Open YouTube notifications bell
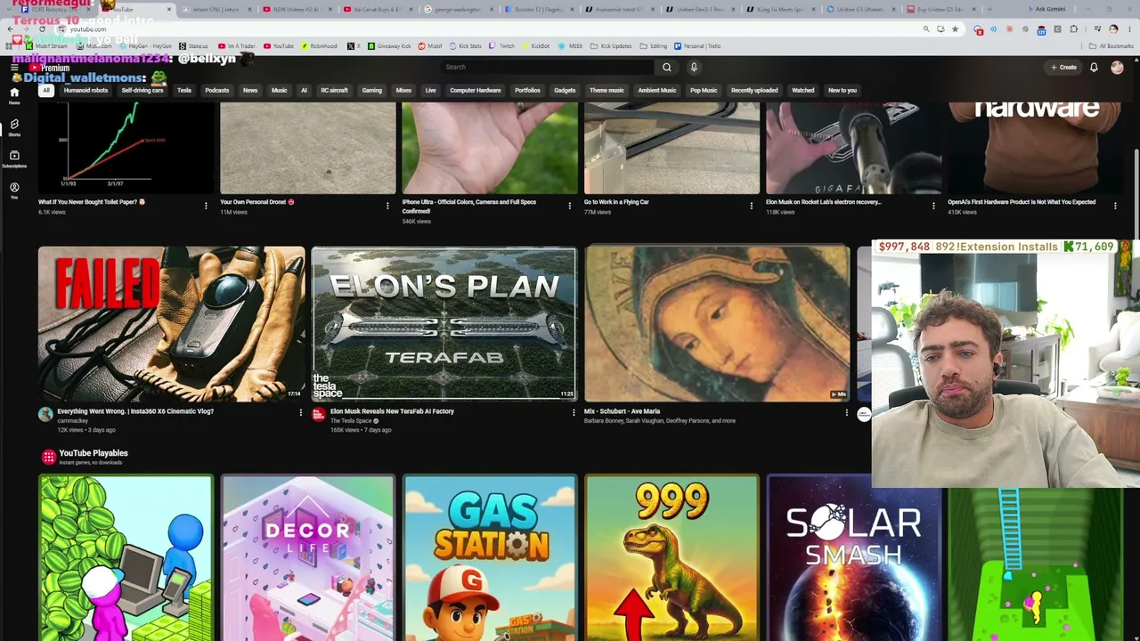The height and width of the screenshot is (641, 1140). pyautogui.click(x=1094, y=68)
